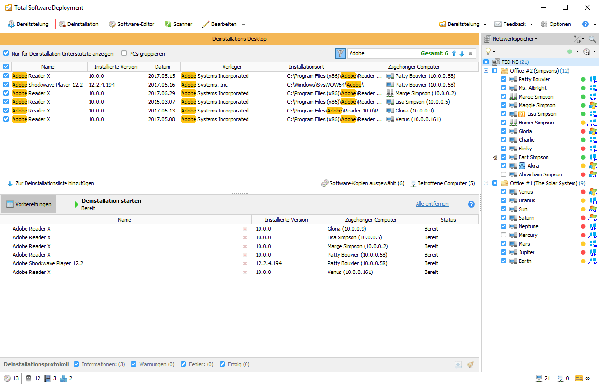Click the blue help icon beside Alle entfernen
This screenshot has width=599, height=385.
[x=471, y=204]
